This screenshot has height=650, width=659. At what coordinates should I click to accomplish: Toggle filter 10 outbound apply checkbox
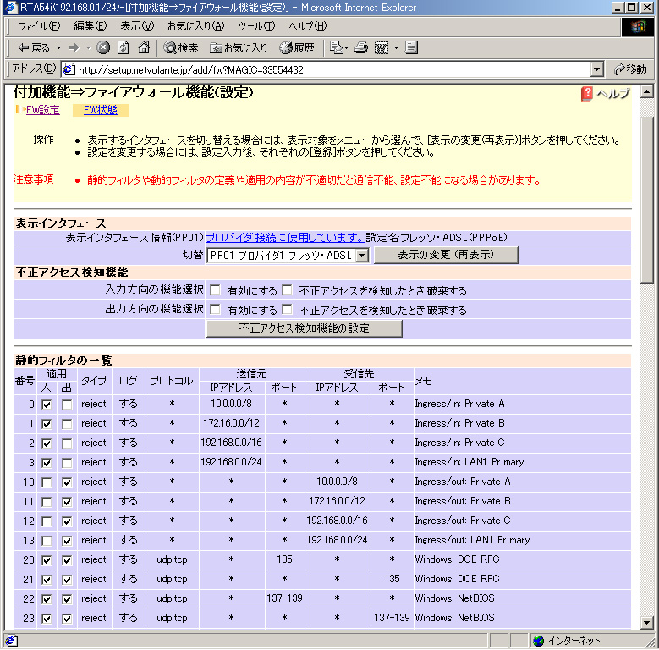tap(68, 482)
